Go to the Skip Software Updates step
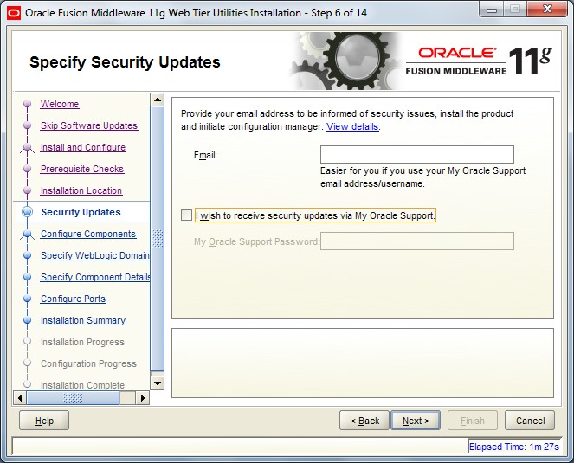Screen dimensions: 574x463 89,125
